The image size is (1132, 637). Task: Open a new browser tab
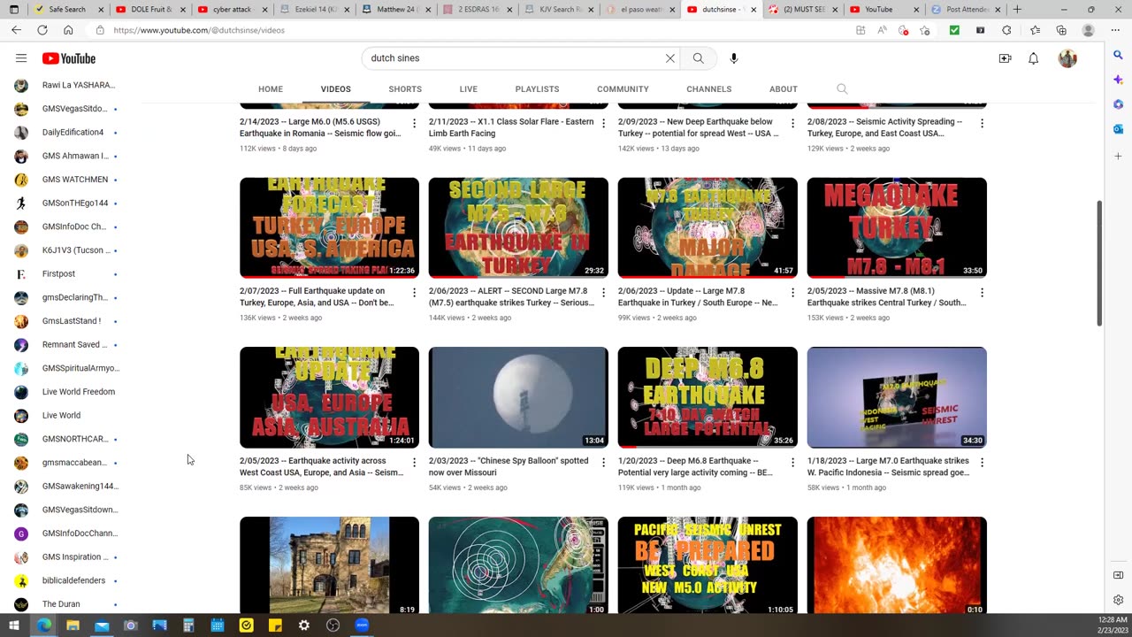point(1017,10)
